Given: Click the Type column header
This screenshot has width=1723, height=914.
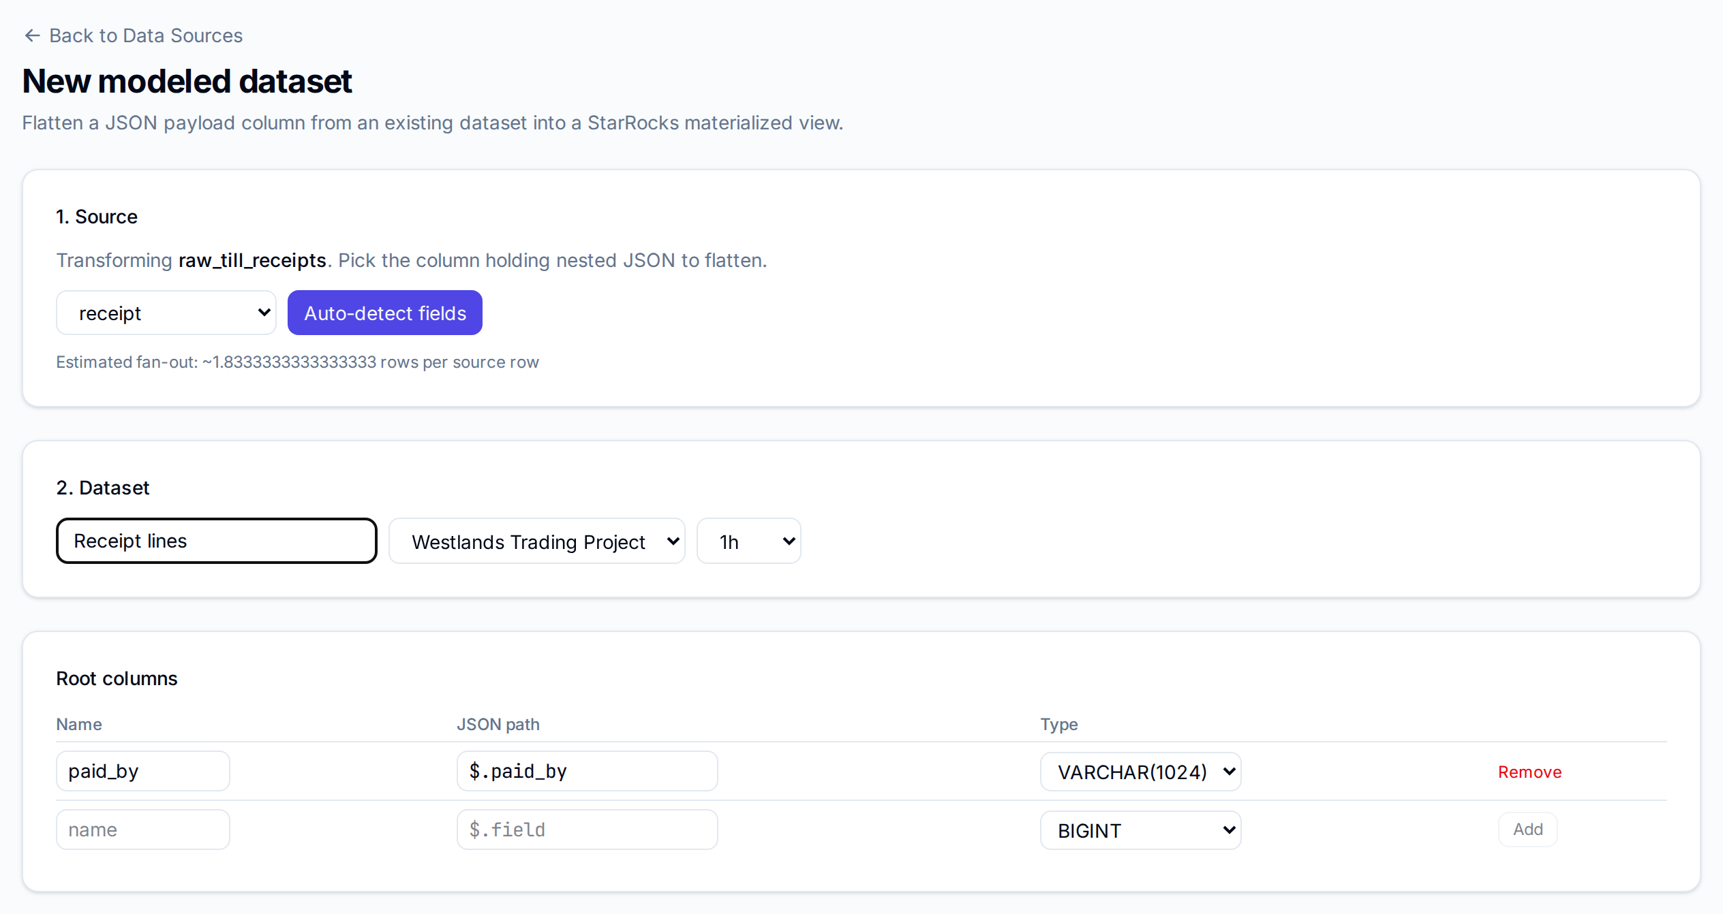Looking at the screenshot, I should pos(1059,724).
